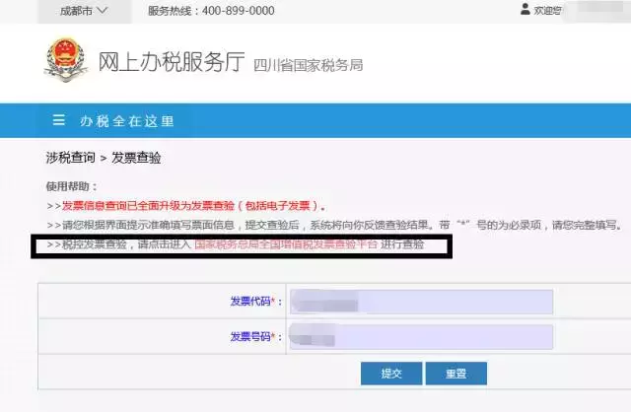Viewport: 631px width, 412px height.
Task: Click the 四川省国家税务局 subtitle
Action: 308,65
